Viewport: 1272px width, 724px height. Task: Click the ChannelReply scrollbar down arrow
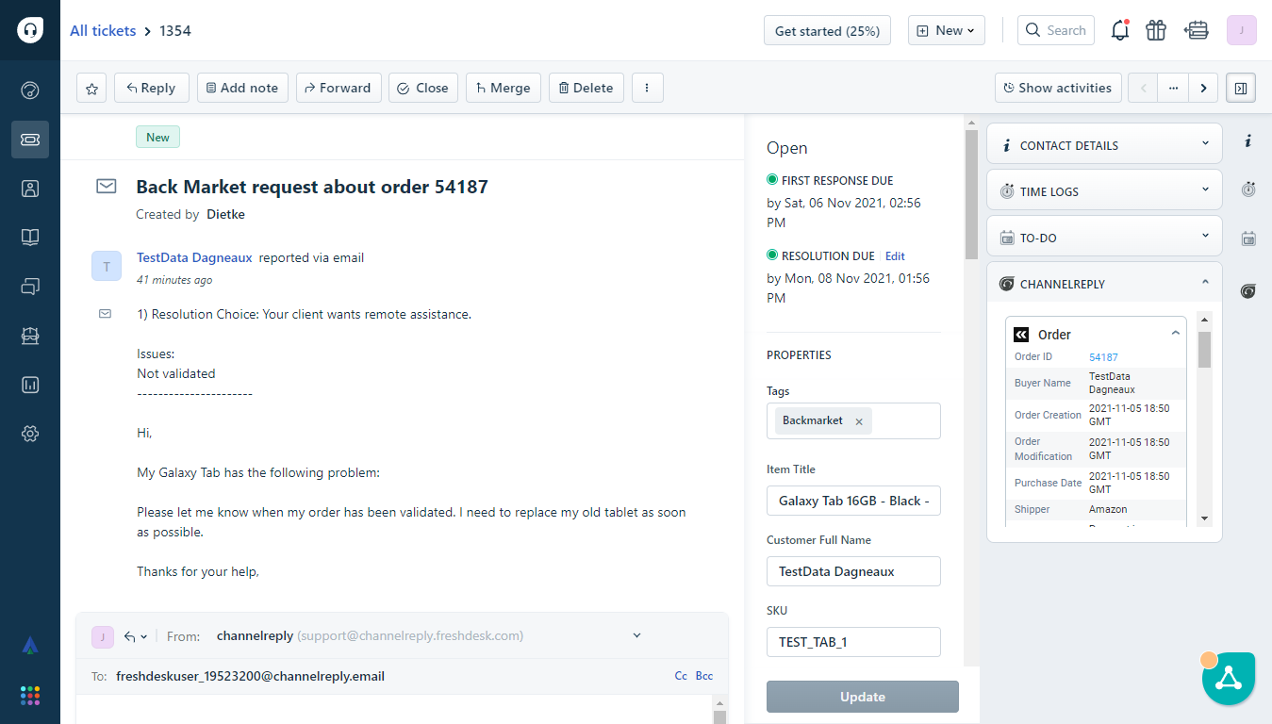coord(1204,518)
